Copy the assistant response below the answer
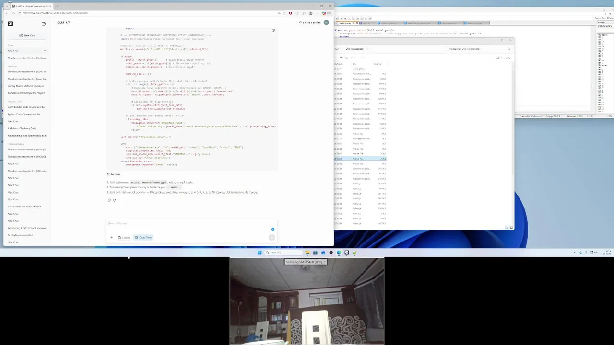Image resolution: width=614 pixels, height=345 pixels. click(x=109, y=200)
